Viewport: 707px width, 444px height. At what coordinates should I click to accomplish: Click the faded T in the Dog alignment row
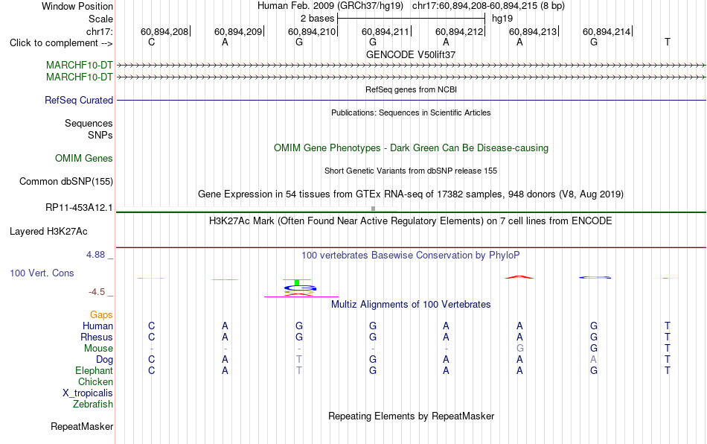(x=299, y=360)
